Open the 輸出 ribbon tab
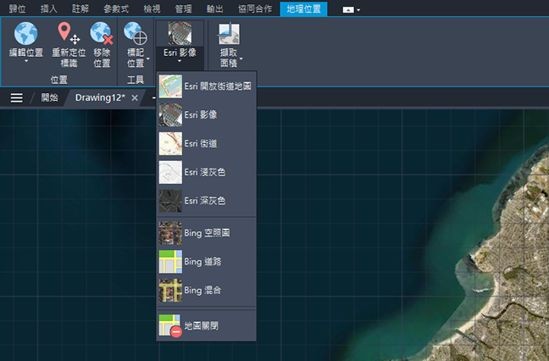The height and width of the screenshot is (361, 549). point(215,8)
